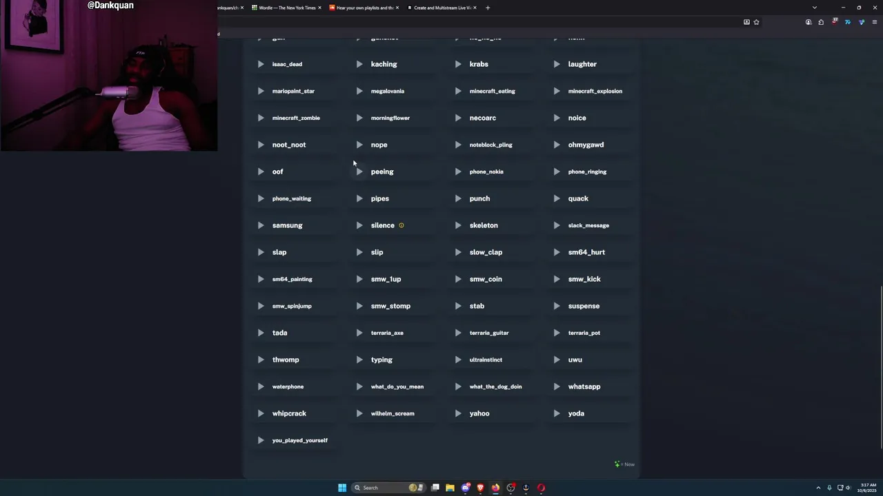Select the terraria_guitar sound label
883x496 pixels.
pyautogui.click(x=489, y=333)
